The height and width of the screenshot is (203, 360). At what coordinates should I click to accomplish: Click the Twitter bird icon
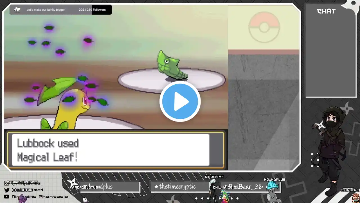coord(7,190)
